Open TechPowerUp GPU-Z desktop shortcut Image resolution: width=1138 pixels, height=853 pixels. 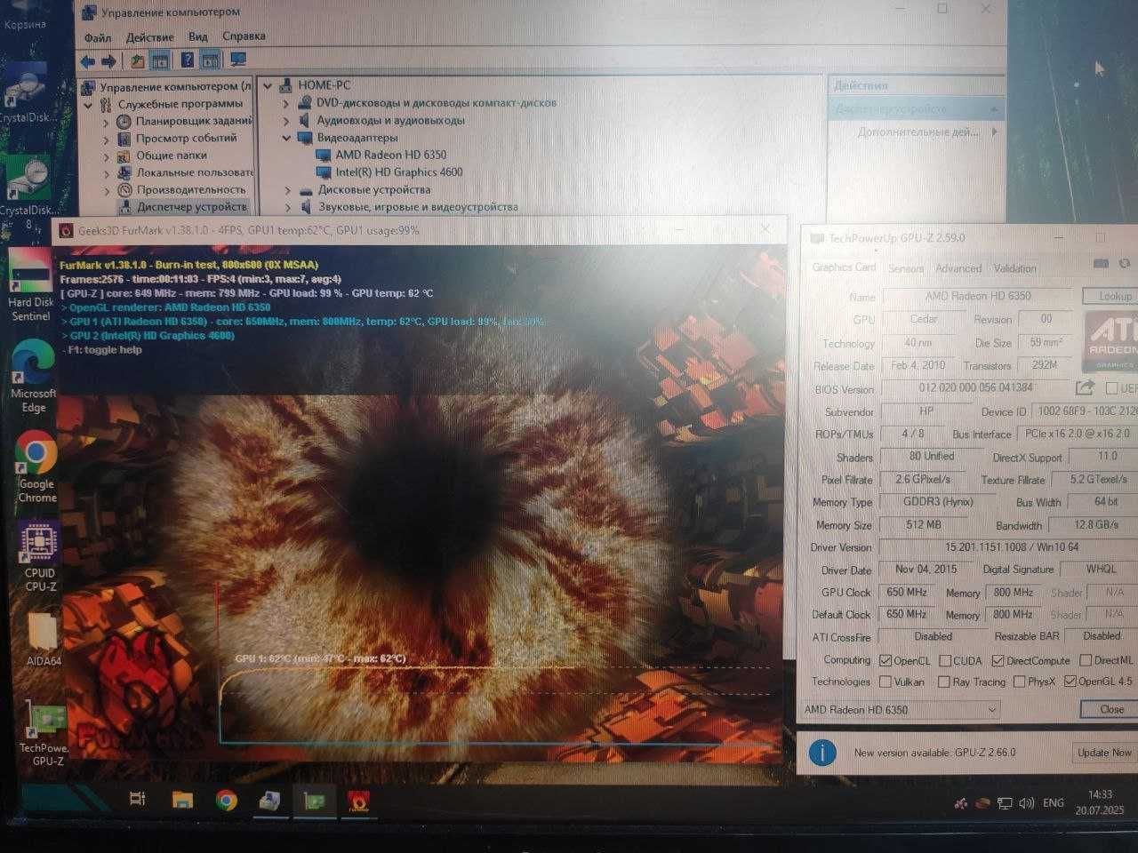pyautogui.click(x=46, y=734)
